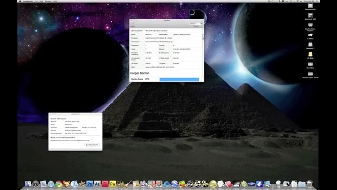This screenshot has height=190, width=337.
Task: Select the Integer Section heading
Action: (x=140, y=73)
